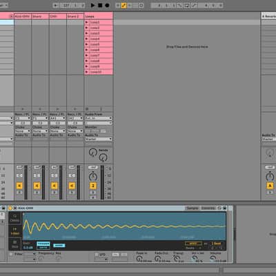
Task: Preview the Kick GMN chain
Action: pos(23,109)
